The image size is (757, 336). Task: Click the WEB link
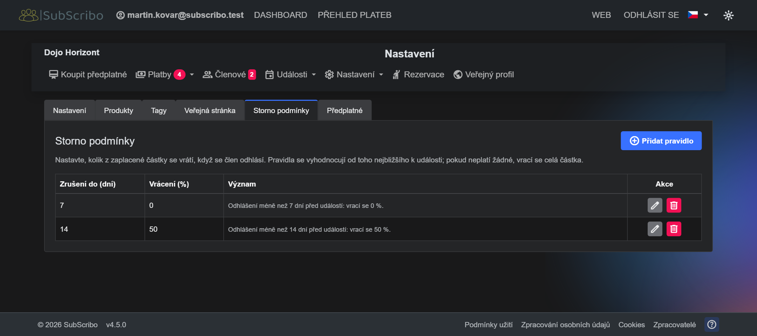[x=601, y=15]
